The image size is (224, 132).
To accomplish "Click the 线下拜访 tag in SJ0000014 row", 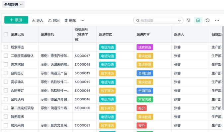I will tap(107, 91).
